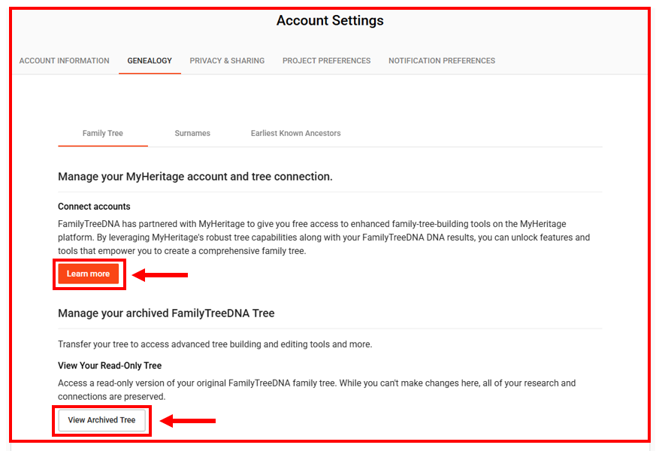659x451 pixels.
Task: Click the View Your Read-Only Tree subheading
Action: click(110, 365)
